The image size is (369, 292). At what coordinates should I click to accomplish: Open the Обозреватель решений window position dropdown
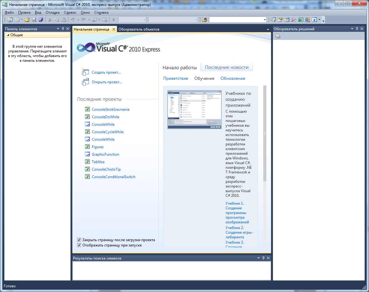tap(352, 29)
